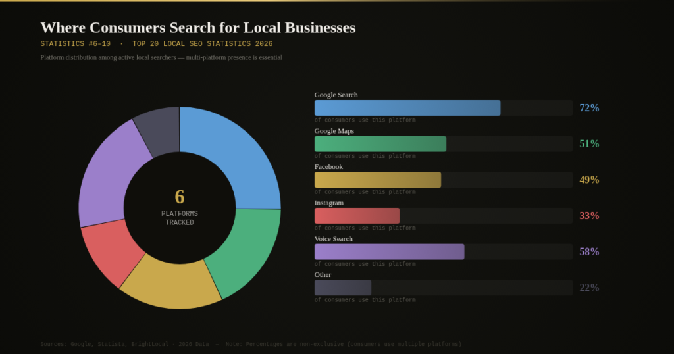Screen dimensions: 674x354
Task: Click the green Google Maps bar
Action: [x=380, y=144]
